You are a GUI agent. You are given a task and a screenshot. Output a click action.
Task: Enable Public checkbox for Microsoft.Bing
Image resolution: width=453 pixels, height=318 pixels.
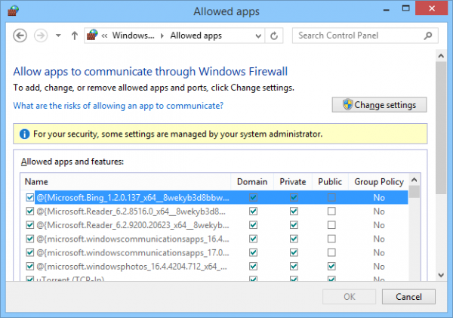coord(331,197)
